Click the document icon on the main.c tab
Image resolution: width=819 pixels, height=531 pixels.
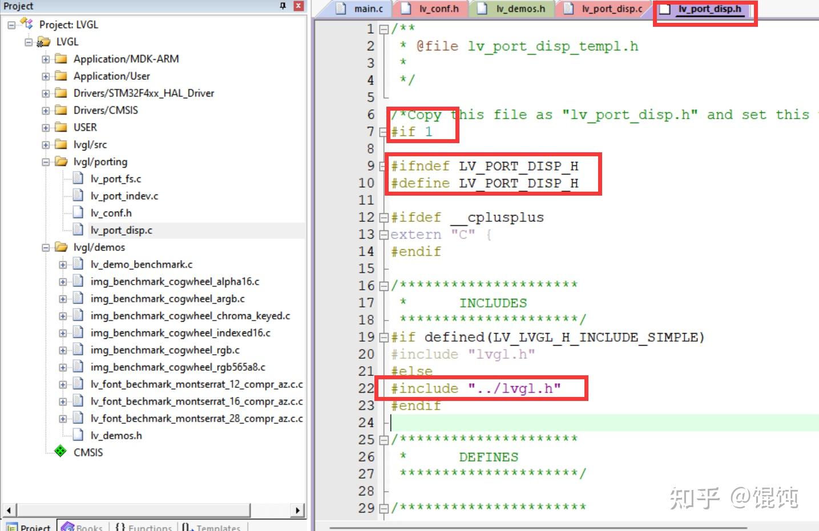point(341,9)
